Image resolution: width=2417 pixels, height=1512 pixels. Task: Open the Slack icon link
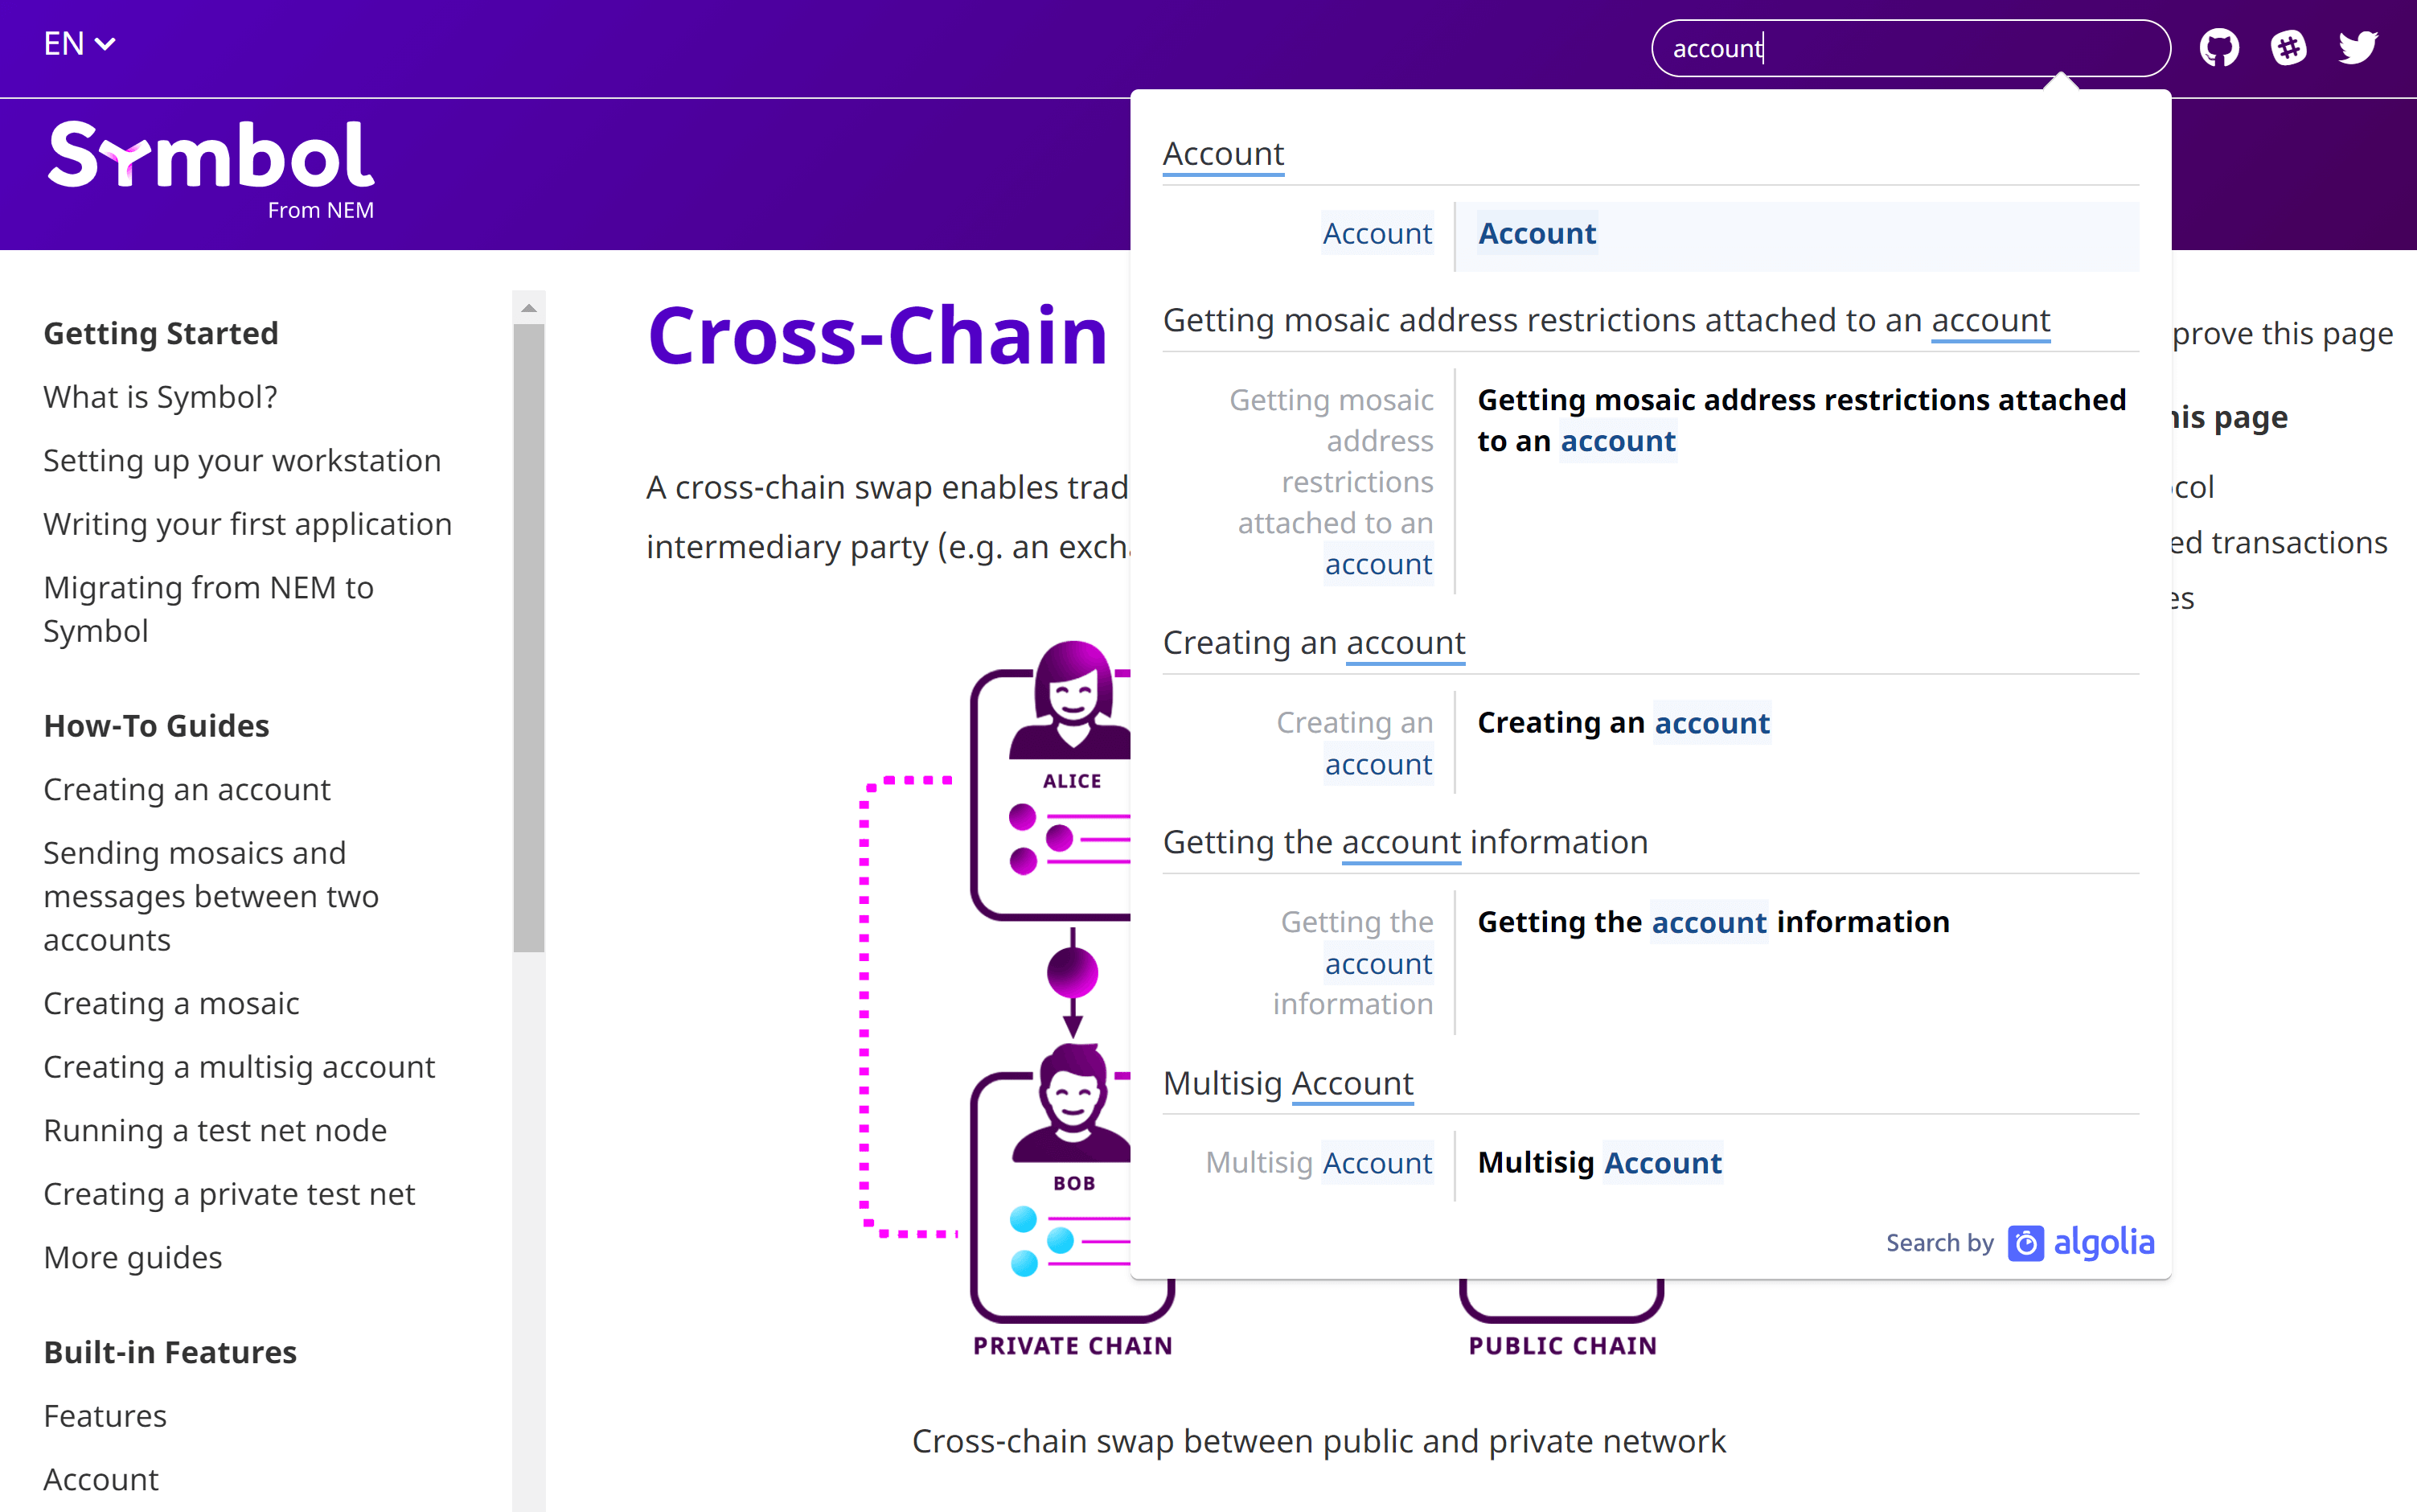click(x=2288, y=48)
